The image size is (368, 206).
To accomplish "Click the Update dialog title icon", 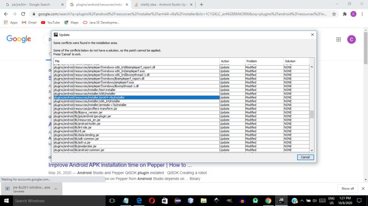I will [56, 35].
